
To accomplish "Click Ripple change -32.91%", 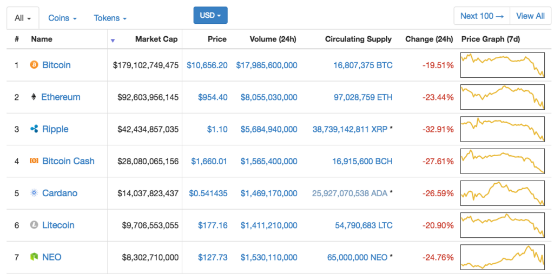I will point(438,130).
